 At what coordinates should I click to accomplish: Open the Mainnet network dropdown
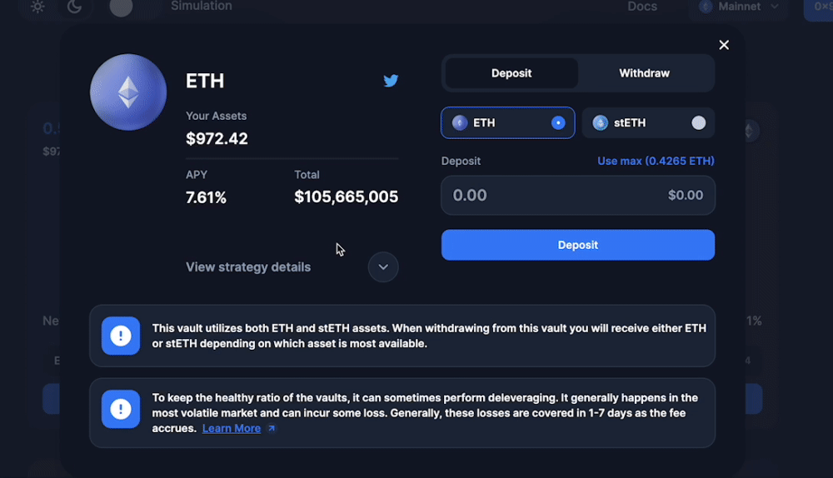click(x=739, y=7)
